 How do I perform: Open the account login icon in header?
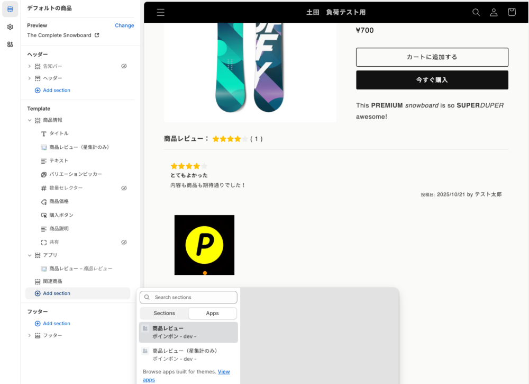click(x=494, y=12)
